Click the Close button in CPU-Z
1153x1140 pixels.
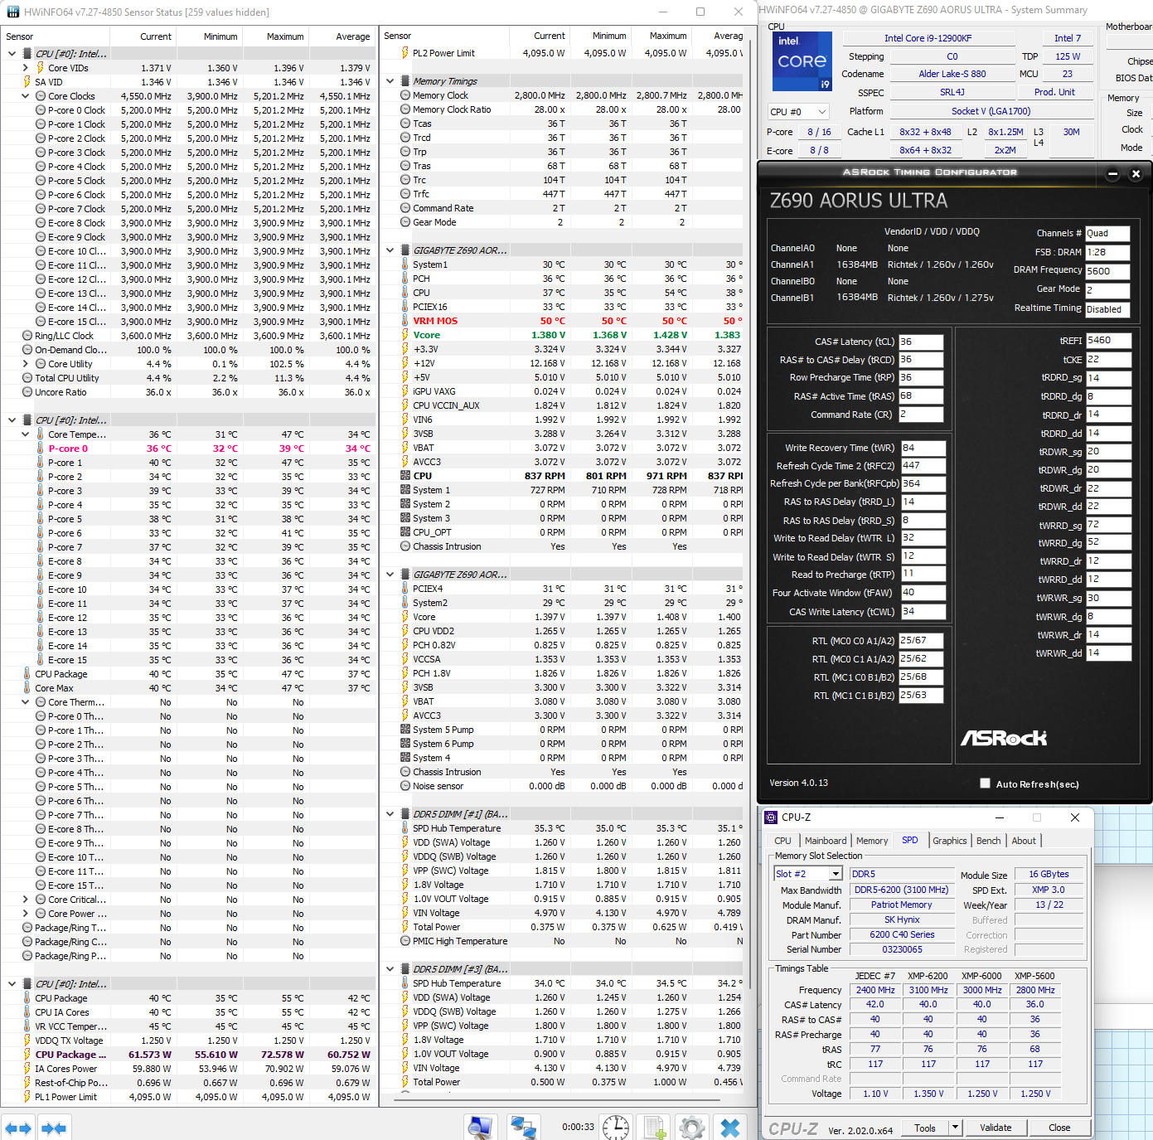pos(1059,1128)
